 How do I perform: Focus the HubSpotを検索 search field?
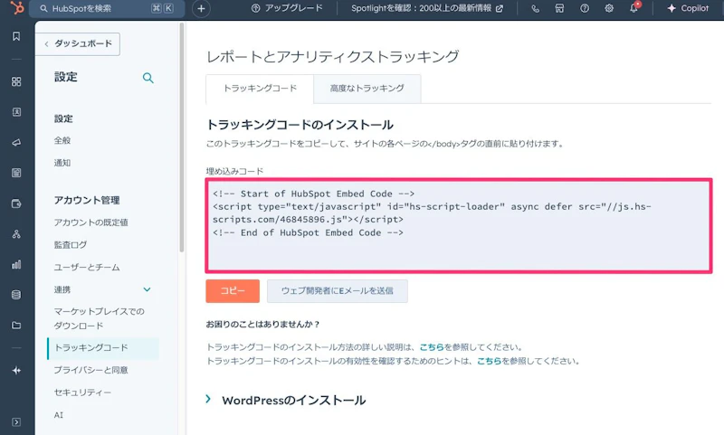click(107, 8)
